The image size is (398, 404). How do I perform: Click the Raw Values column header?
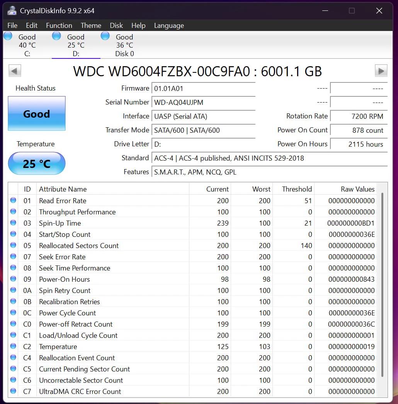345,189
